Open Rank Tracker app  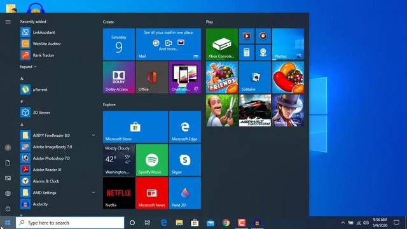58,55
